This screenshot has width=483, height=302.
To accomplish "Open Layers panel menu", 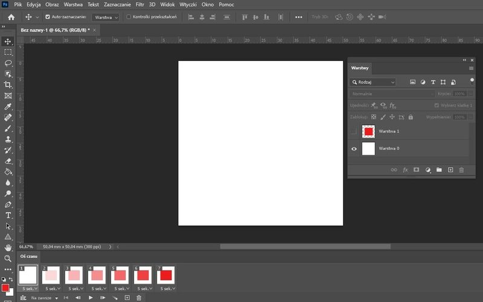I will pos(471,68).
